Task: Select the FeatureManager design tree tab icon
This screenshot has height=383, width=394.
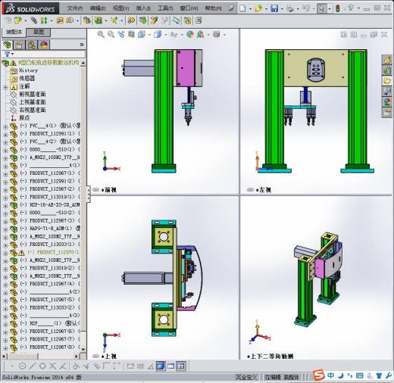Action: tap(8, 45)
